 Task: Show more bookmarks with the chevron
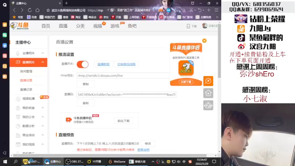point(217,17)
